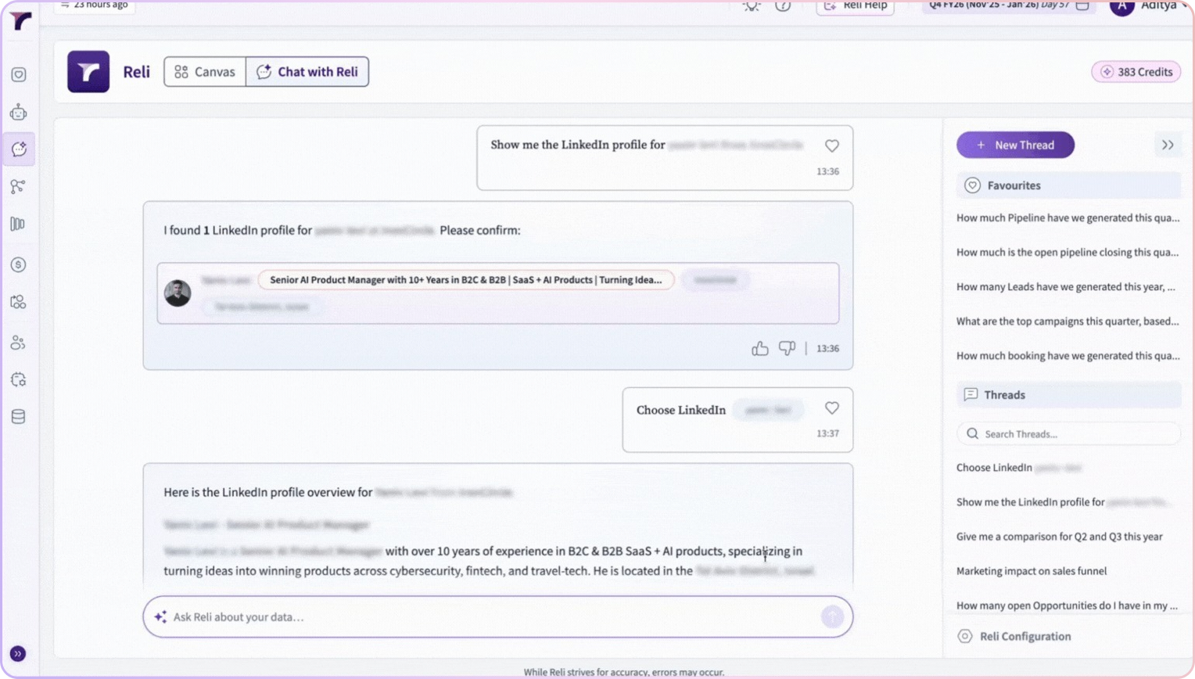Open thread 'Give me a comparison for Q2 and Q3'

coord(1059,537)
